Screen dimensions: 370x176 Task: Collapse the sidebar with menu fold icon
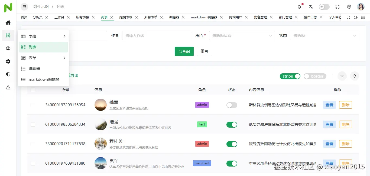pos(24,6)
